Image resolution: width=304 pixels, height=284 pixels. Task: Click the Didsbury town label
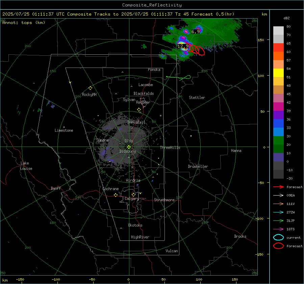(127, 151)
